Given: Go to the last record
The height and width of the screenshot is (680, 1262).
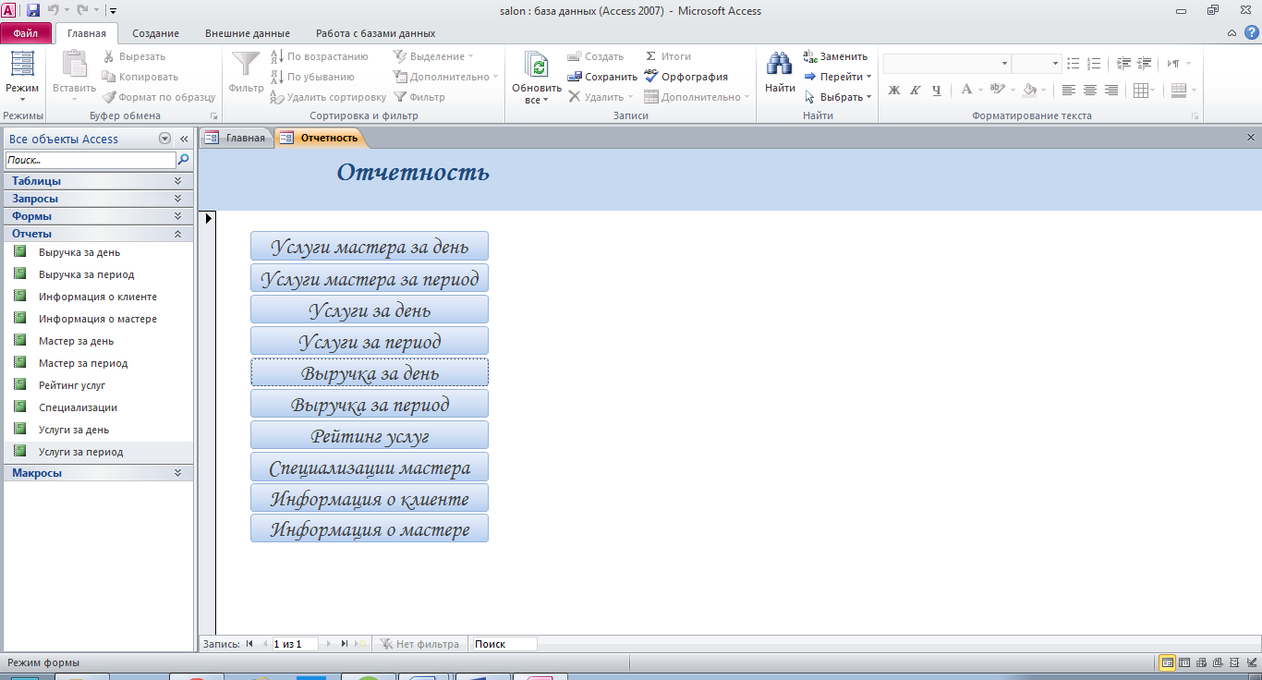Looking at the screenshot, I should [x=345, y=644].
